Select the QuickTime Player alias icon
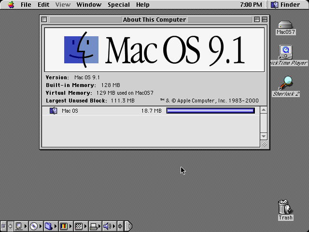The width and height of the screenshot is (309, 232). pos(285,52)
